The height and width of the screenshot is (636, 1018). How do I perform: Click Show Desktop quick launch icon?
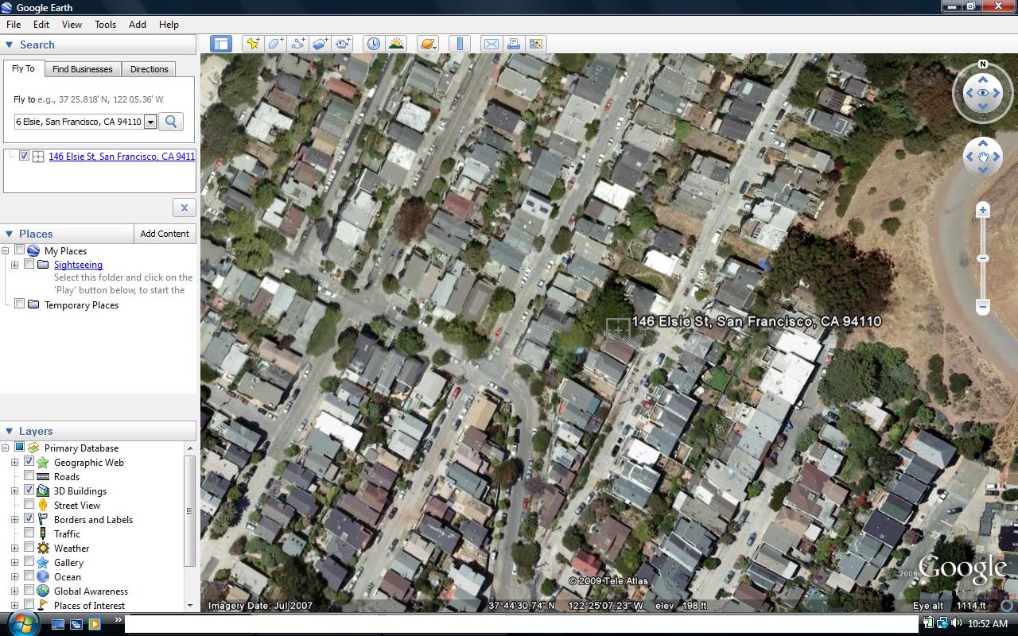pyautogui.click(x=58, y=625)
